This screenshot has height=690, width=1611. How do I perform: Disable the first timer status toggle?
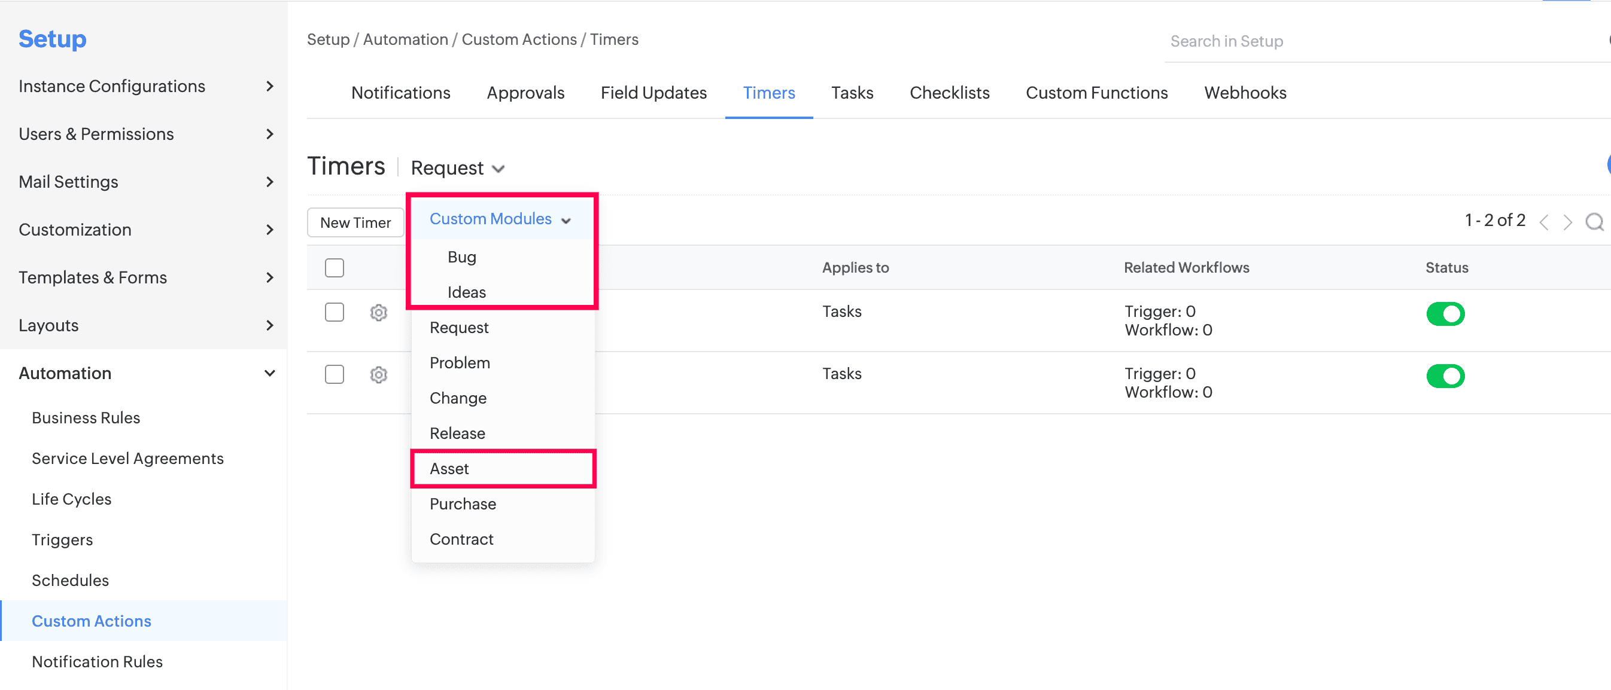click(x=1445, y=314)
